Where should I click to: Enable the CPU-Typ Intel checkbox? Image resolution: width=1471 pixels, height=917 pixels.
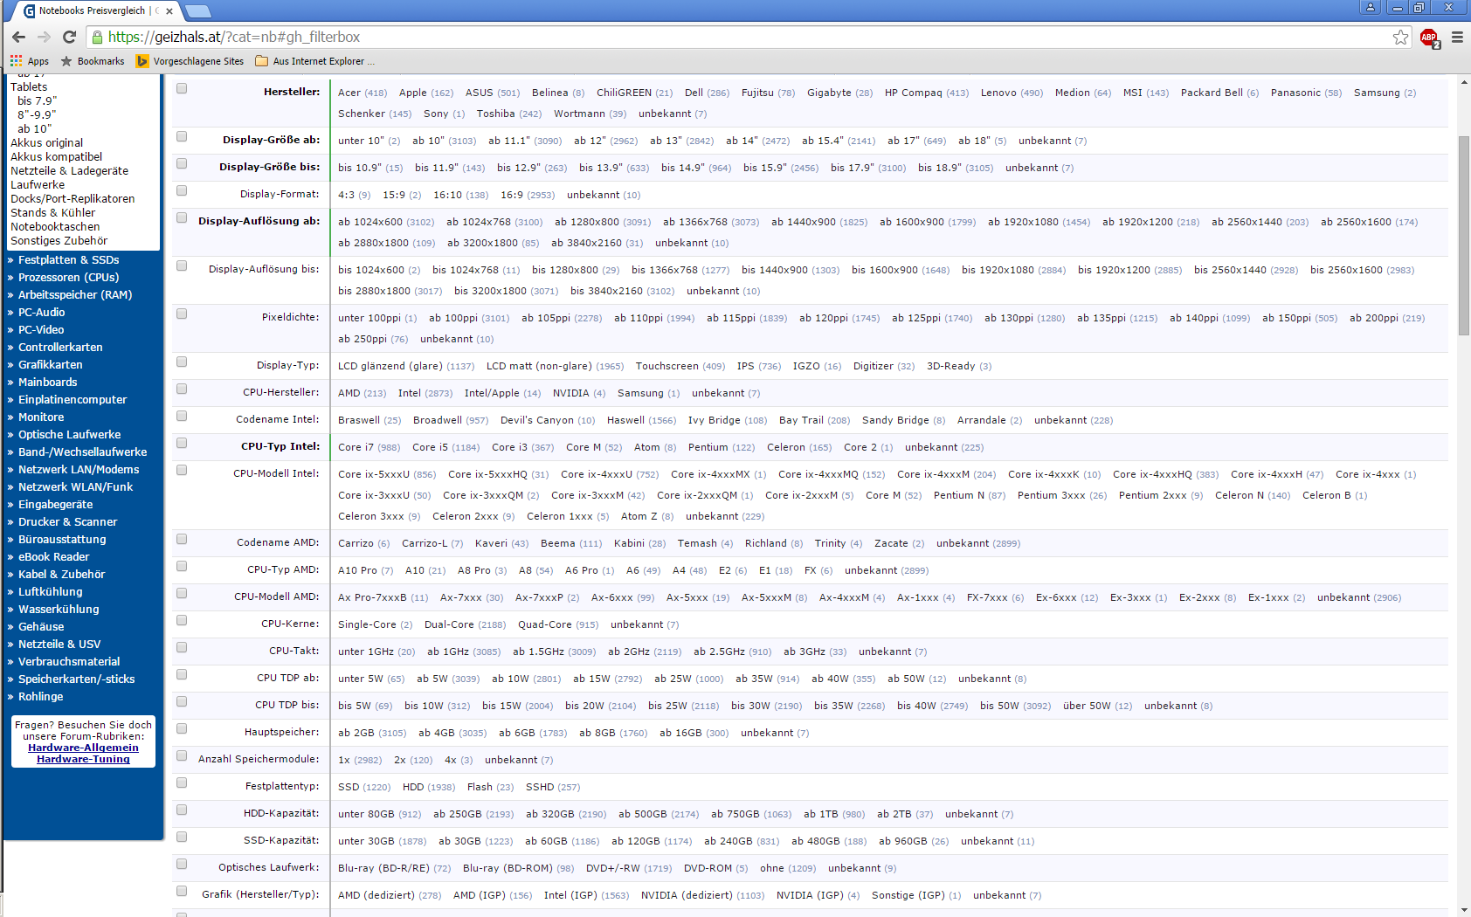click(x=182, y=443)
